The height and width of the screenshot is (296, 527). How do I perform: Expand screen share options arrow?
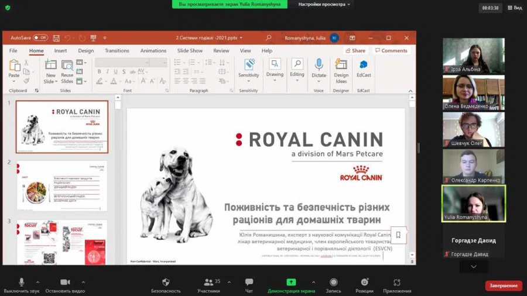coord(313,282)
